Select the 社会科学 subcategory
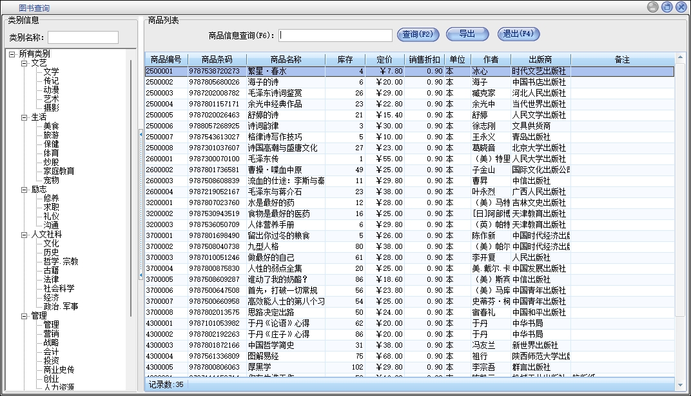The image size is (691, 396). pyautogui.click(x=59, y=289)
